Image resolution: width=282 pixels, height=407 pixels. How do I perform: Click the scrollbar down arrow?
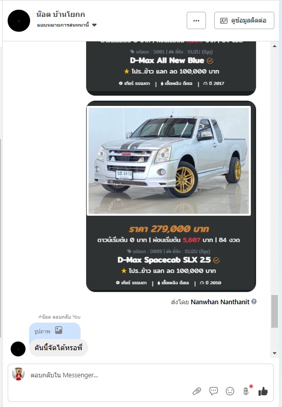[x=274, y=353]
